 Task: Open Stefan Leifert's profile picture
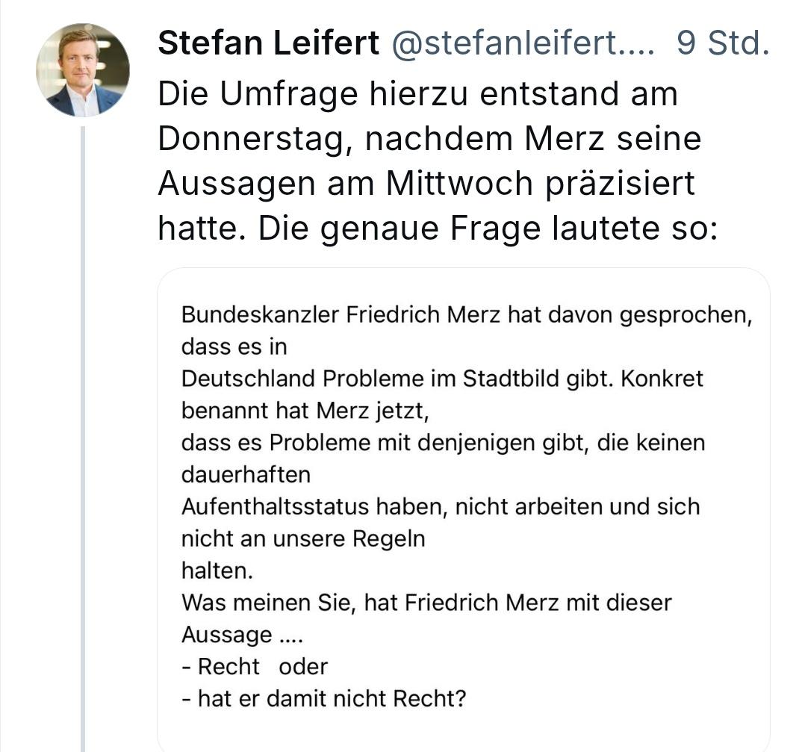[x=83, y=70]
